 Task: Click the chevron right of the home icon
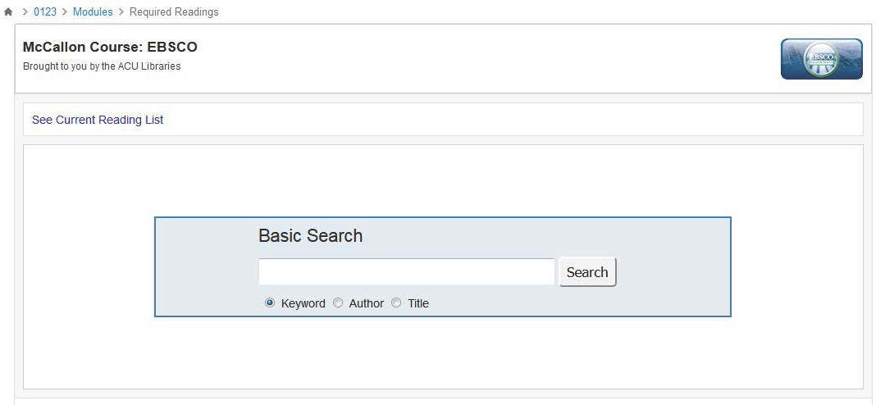pyautogui.click(x=25, y=11)
